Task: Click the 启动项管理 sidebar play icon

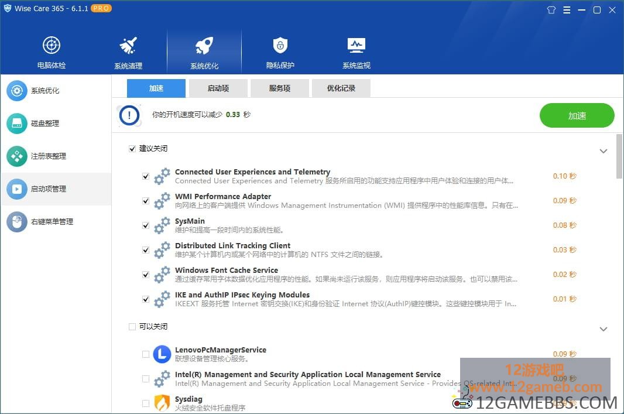Action: pyautogui.click(x=17, y=189)
